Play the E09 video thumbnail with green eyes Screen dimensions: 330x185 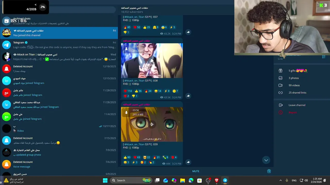pyautogui.click(x=152, y=124)
